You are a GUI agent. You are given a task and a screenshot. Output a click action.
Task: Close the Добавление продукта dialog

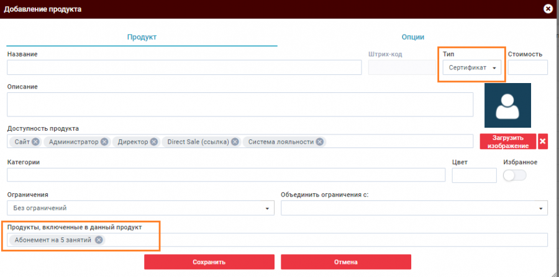pyautogui.click(x=547, y=9)
